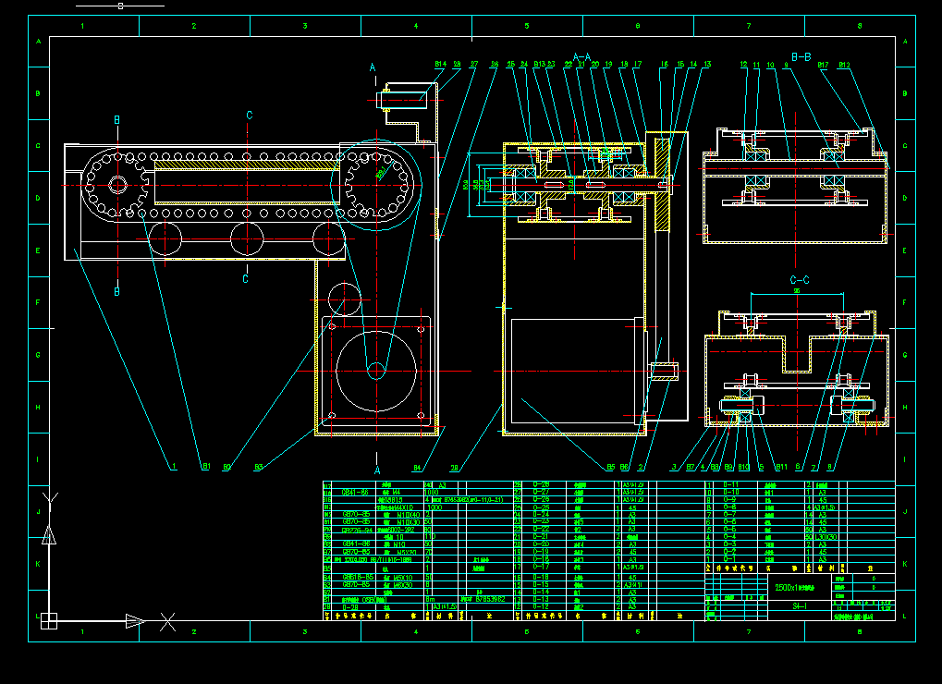942x684 pixels.
Task: Click the slider handle above the drawing frame
Action: click(118, 5)
